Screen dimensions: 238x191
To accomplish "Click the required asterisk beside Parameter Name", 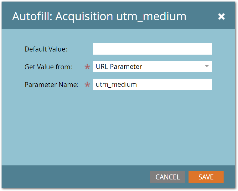I will click(87, 85).
